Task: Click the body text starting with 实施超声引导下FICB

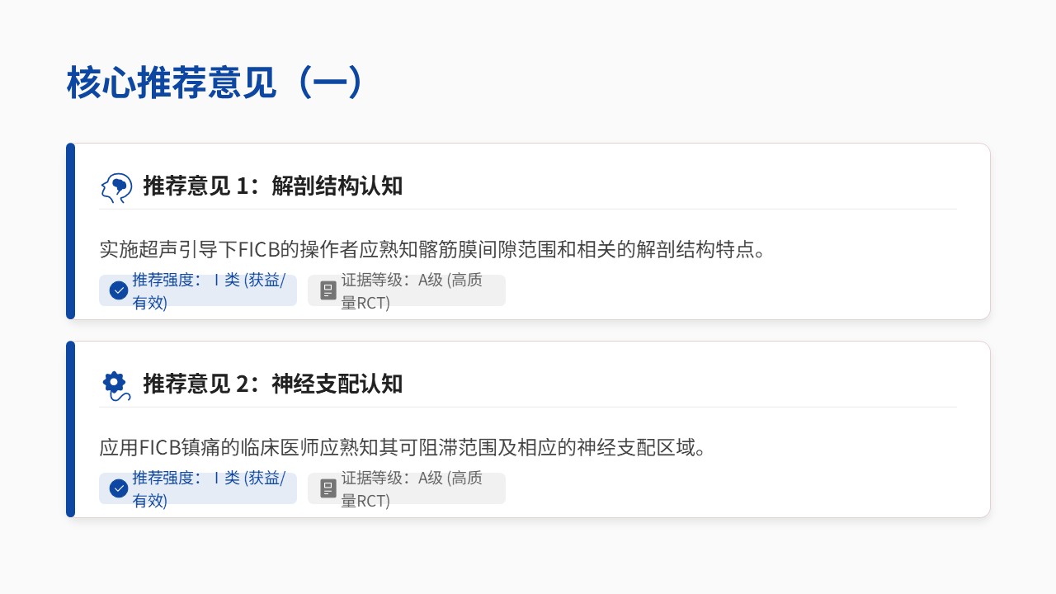Action: 432,250
